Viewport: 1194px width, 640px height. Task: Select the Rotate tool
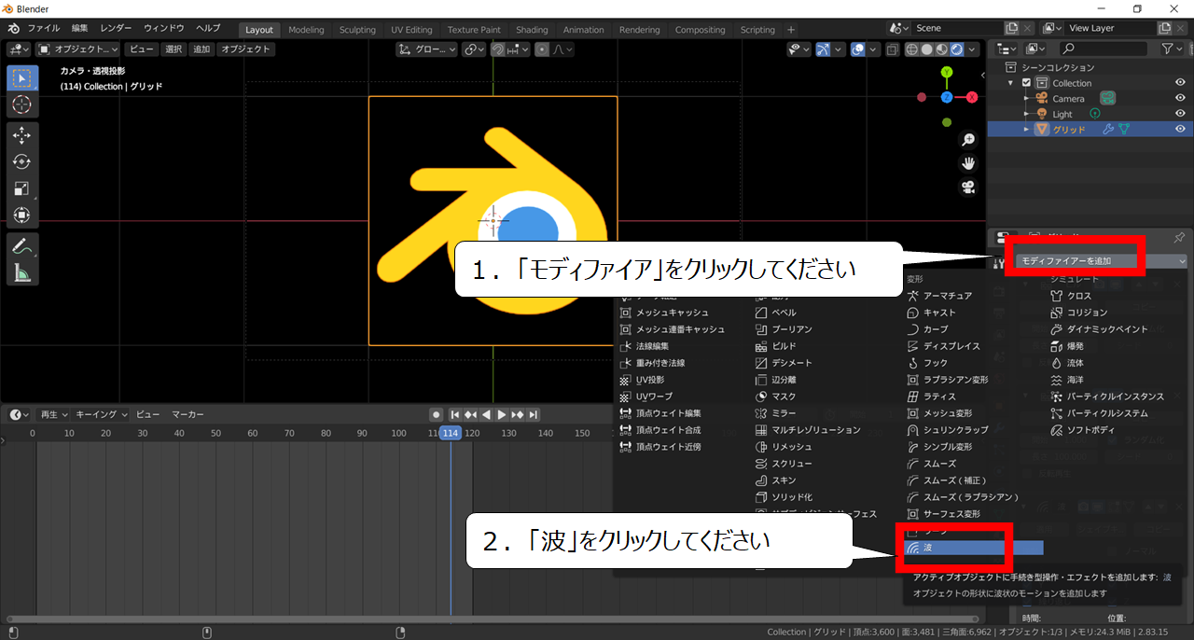point(21,162)
